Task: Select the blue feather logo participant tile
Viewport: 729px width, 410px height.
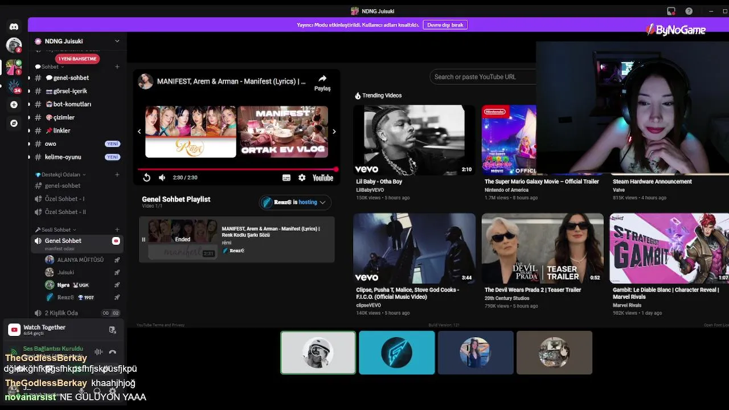Action: tap(397, 352)
